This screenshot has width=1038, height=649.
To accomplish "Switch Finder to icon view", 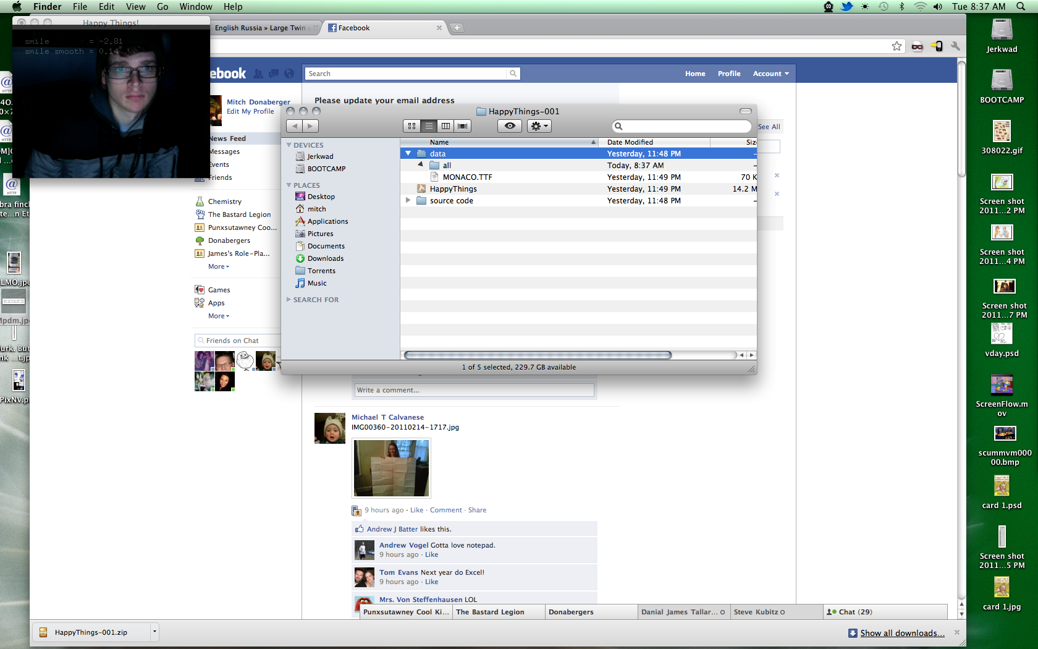I will [411, 126].
